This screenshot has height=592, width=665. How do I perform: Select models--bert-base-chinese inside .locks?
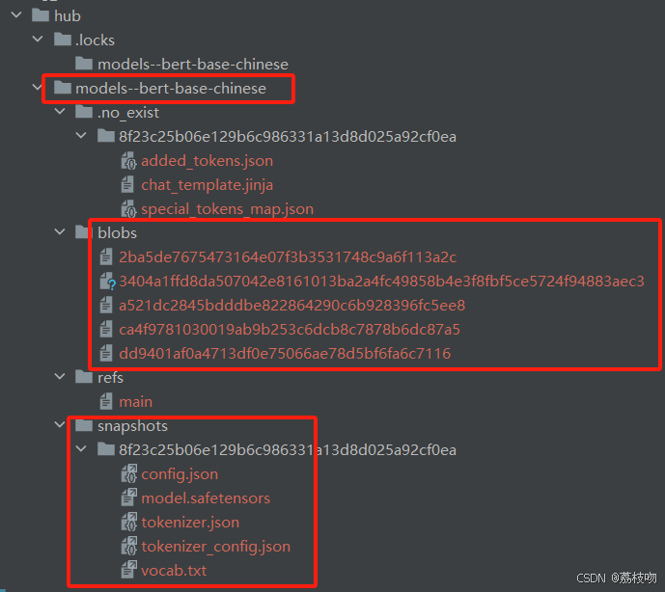pyautogui.click(x=193, y=65)
